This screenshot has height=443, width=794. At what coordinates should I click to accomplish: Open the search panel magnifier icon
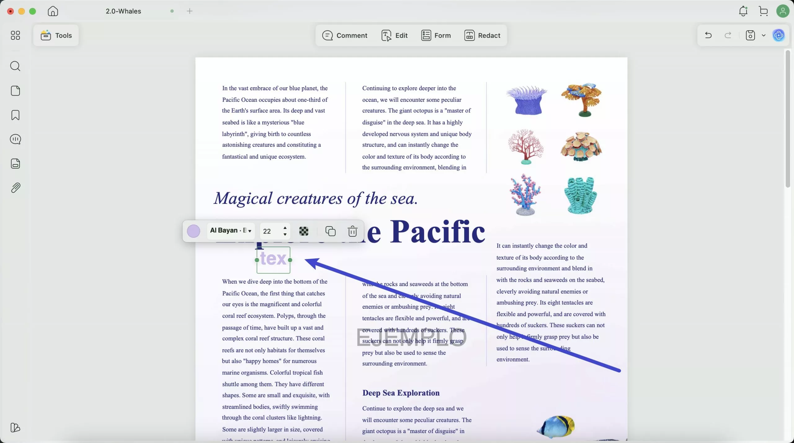click(x=15, y=66)
